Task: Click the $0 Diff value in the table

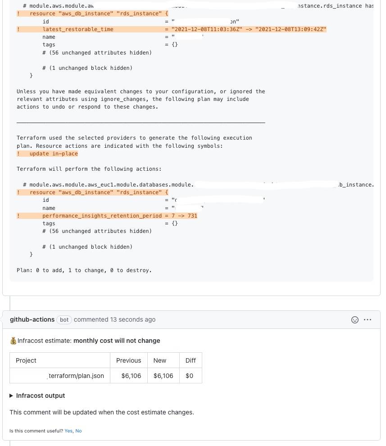Action: tap(189, 375)
